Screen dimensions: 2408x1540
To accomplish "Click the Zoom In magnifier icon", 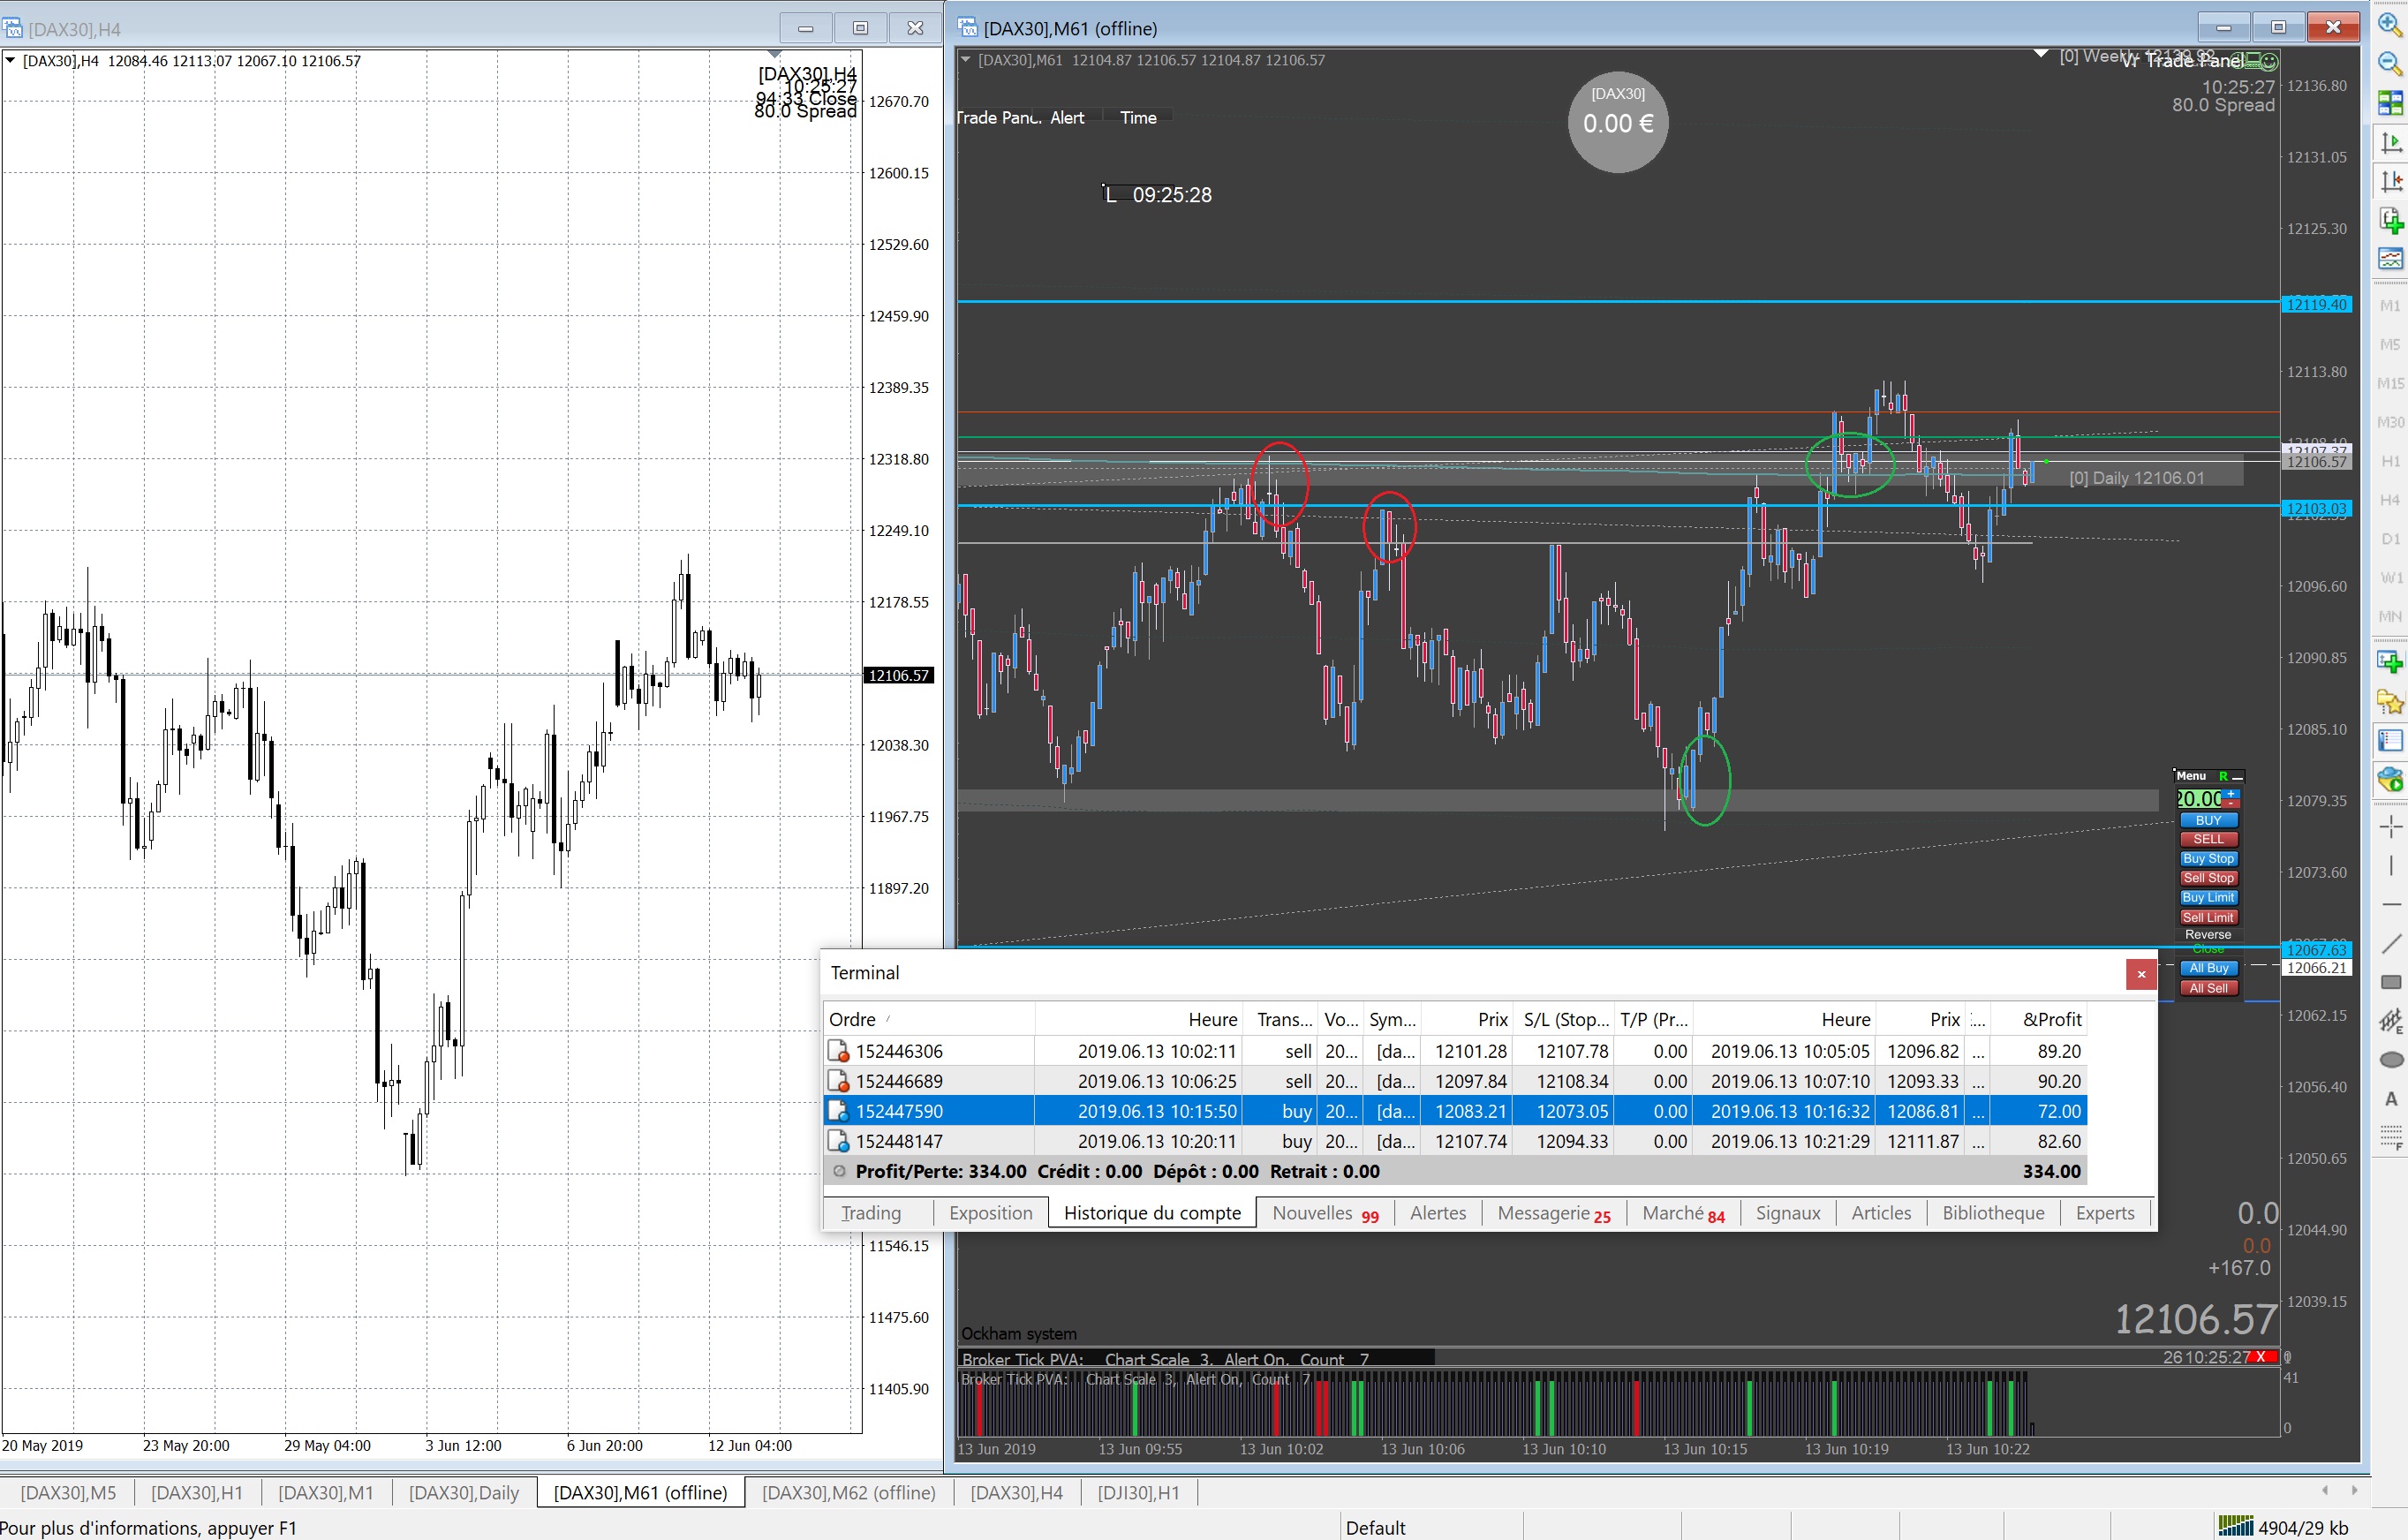I will point(2390,25).
